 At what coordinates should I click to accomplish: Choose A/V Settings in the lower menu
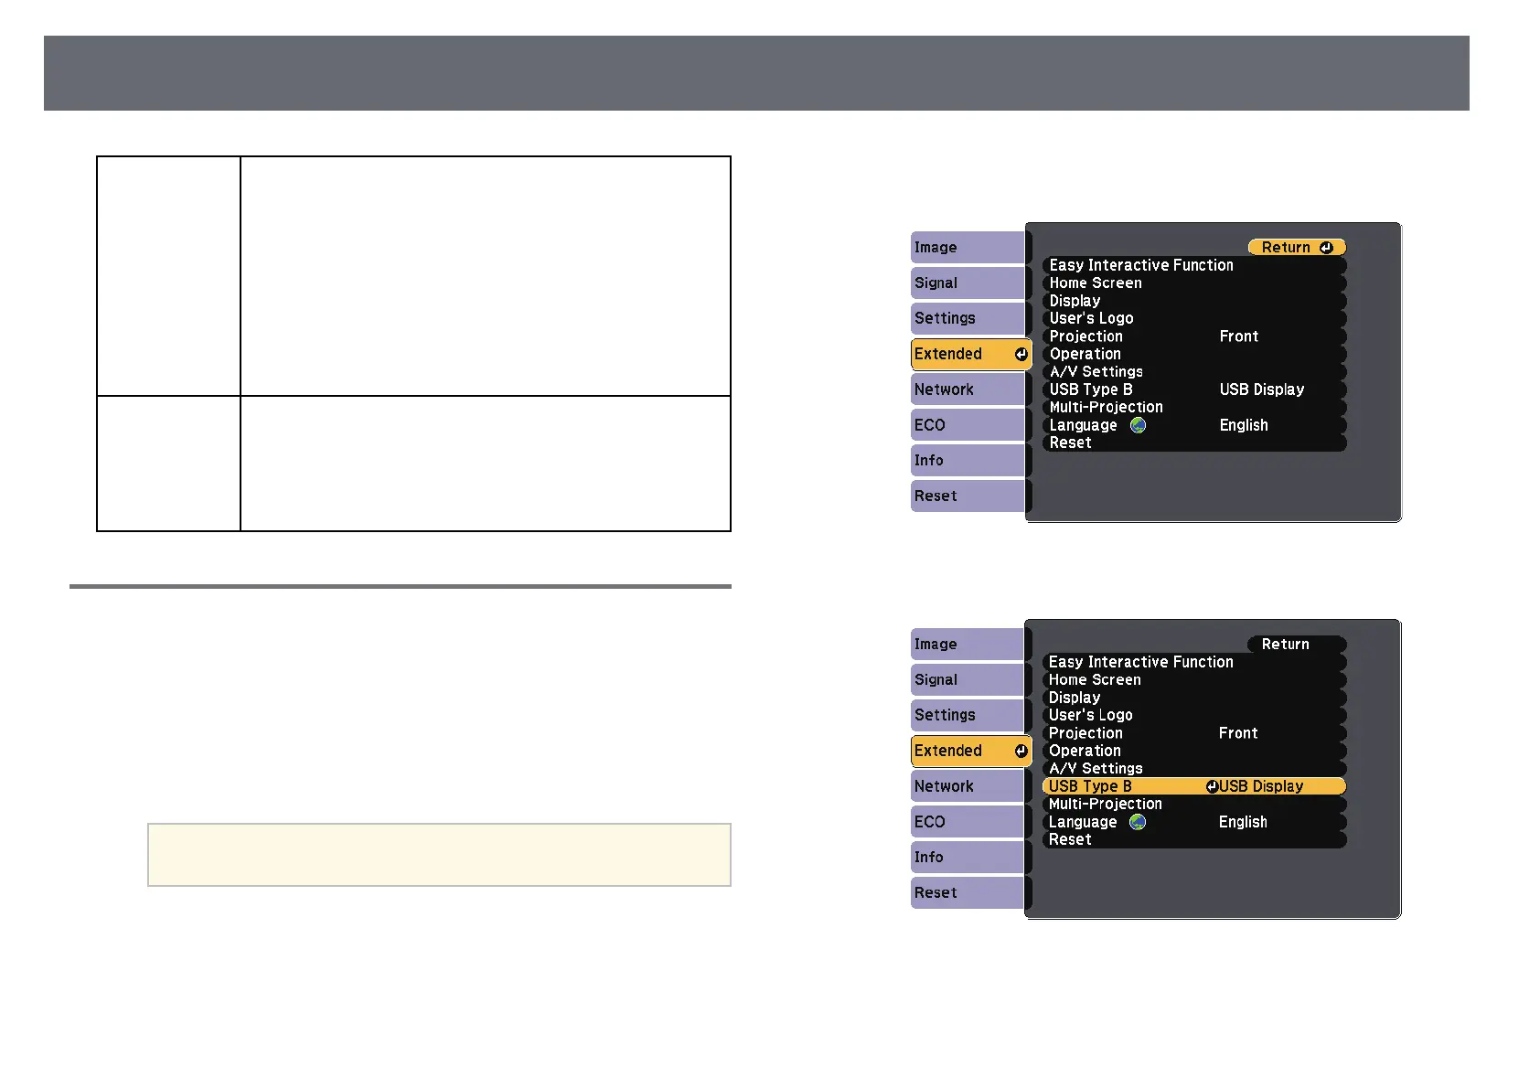click(1194, 769)
